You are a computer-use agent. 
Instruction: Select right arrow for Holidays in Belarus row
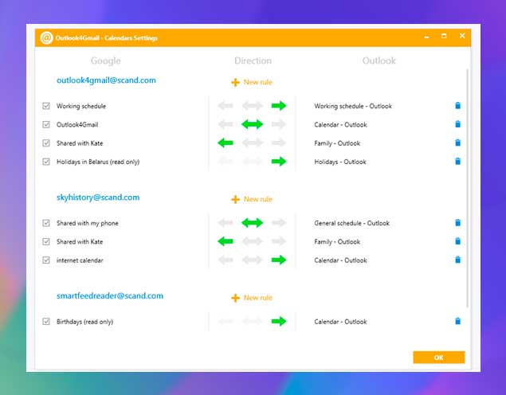pos(278,161)
